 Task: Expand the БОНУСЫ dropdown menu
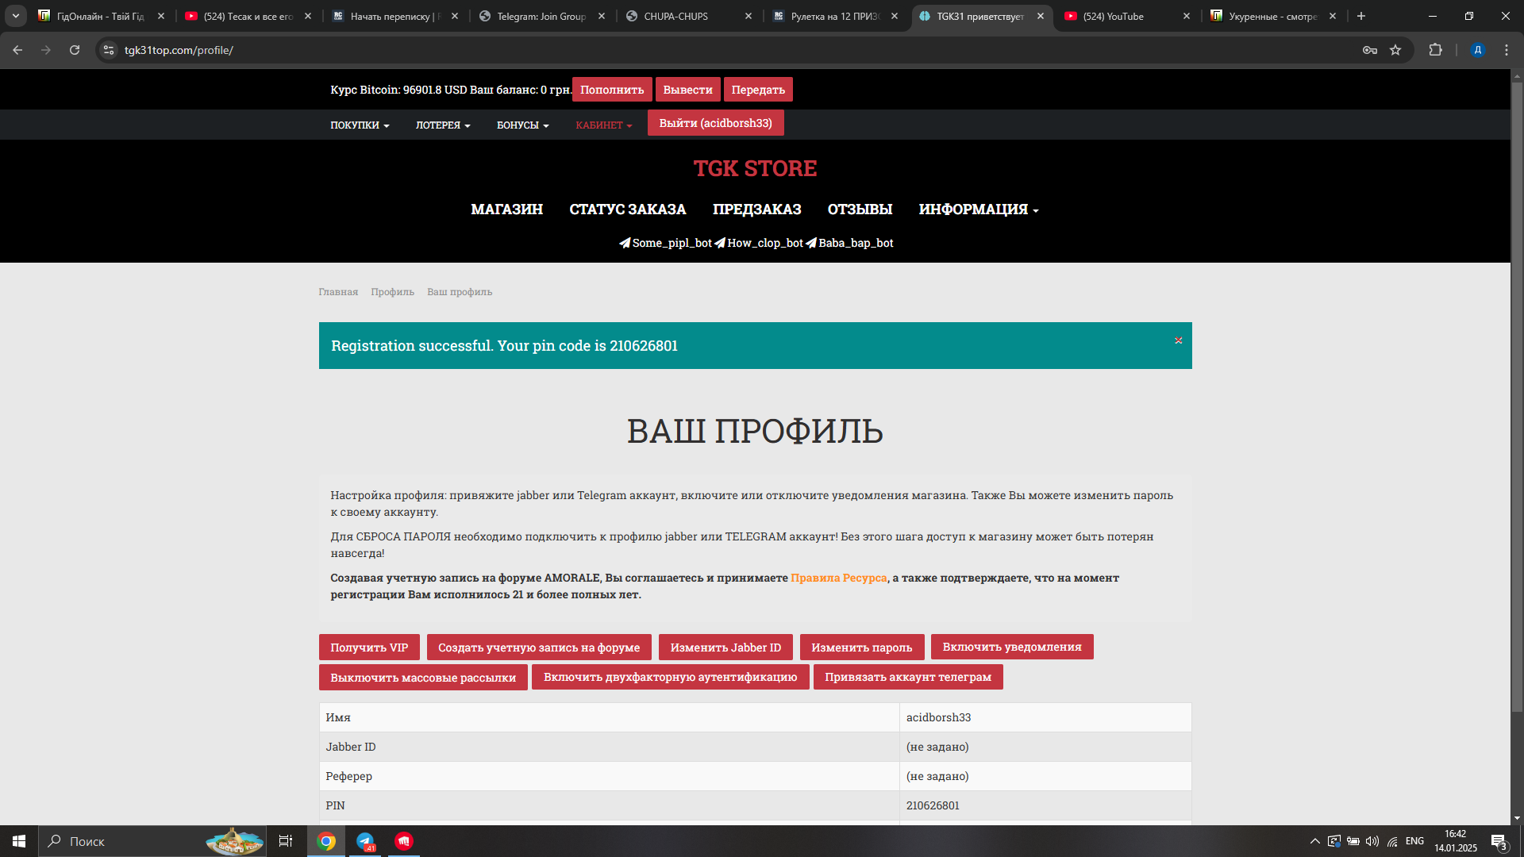(523, 125)
